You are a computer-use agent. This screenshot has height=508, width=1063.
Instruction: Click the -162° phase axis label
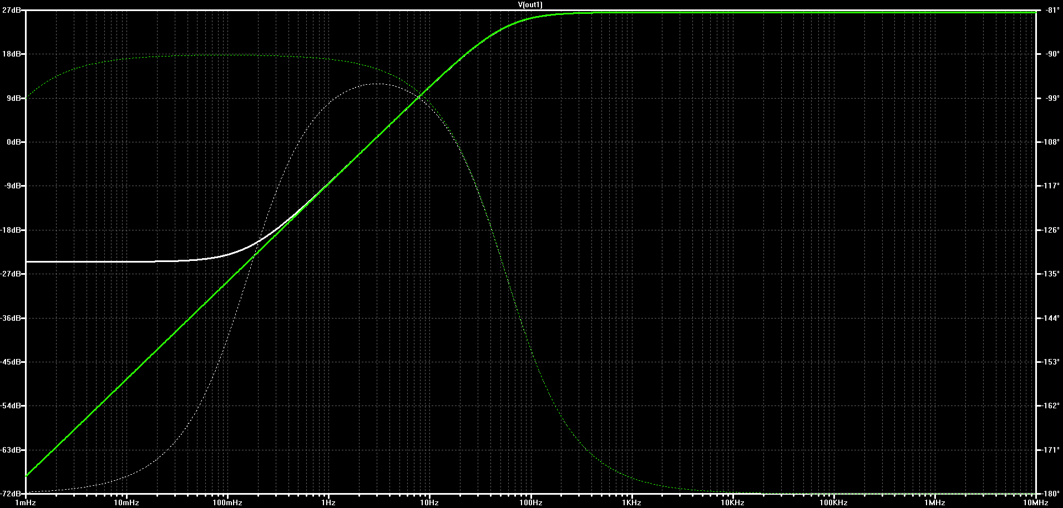click(1049, 406)
